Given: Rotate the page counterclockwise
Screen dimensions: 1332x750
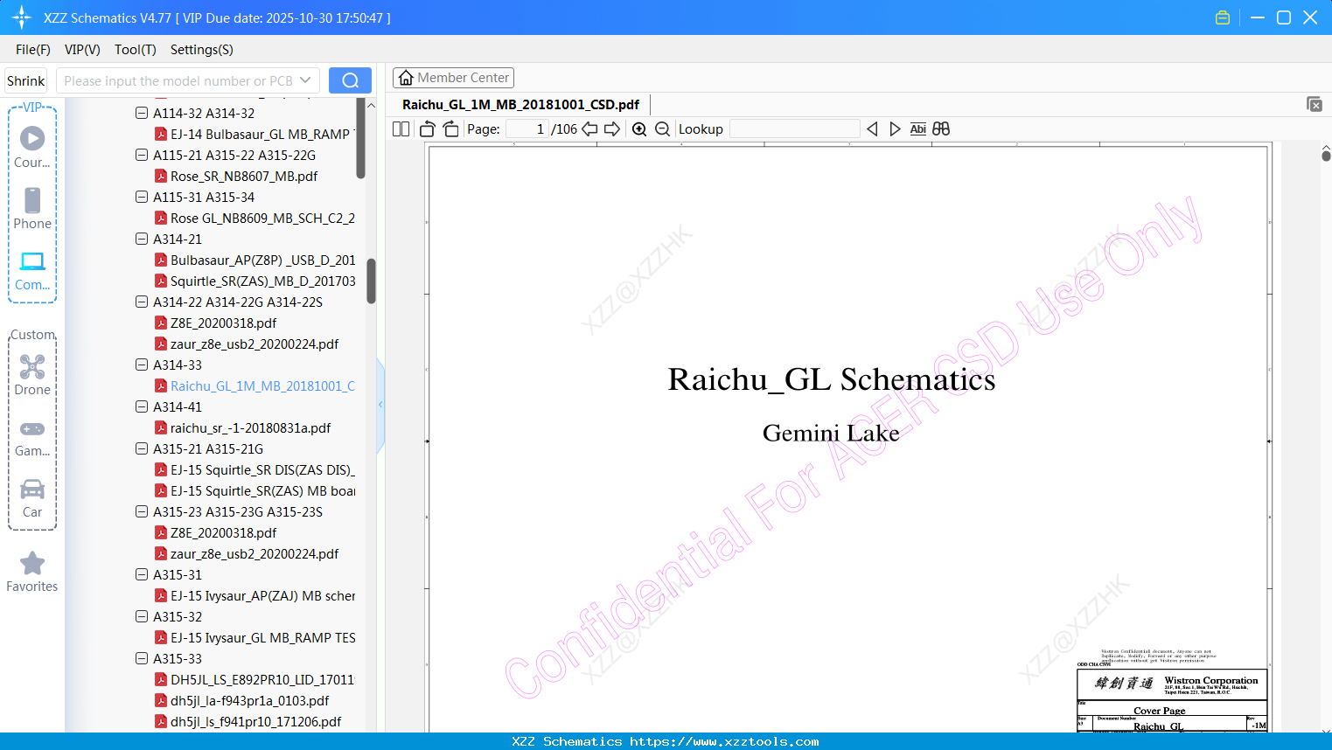Looking at the screenshot, I should point(428,129).
